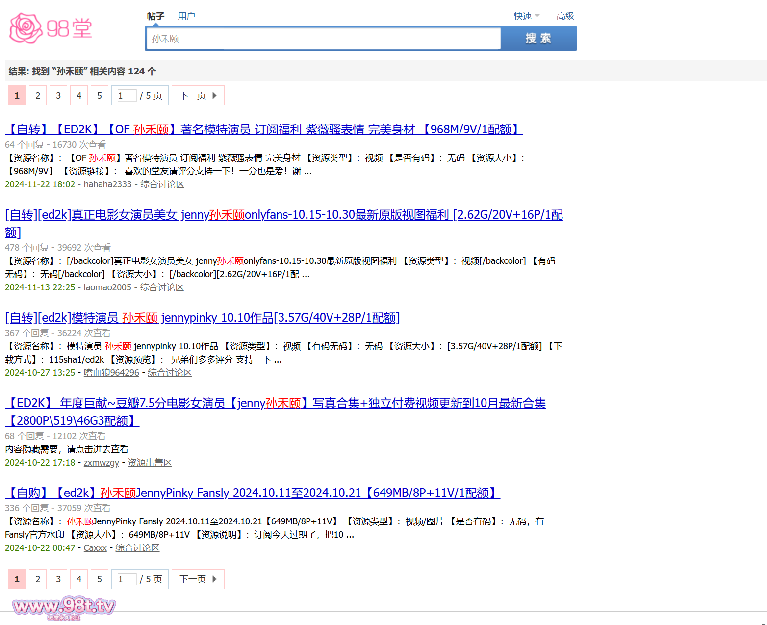This screenshot has width=767, height=625.
Task: Go to page 4 in bottom pagination
Action: click(79, 579)
